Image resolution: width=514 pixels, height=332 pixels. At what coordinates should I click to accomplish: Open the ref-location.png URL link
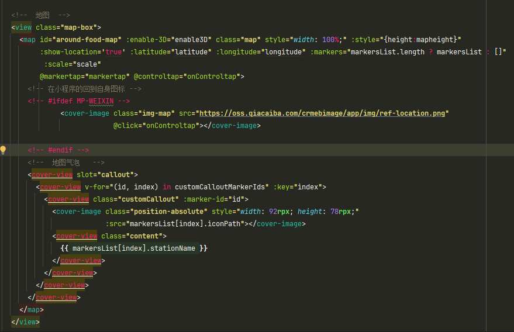click(x=322, y=113)
